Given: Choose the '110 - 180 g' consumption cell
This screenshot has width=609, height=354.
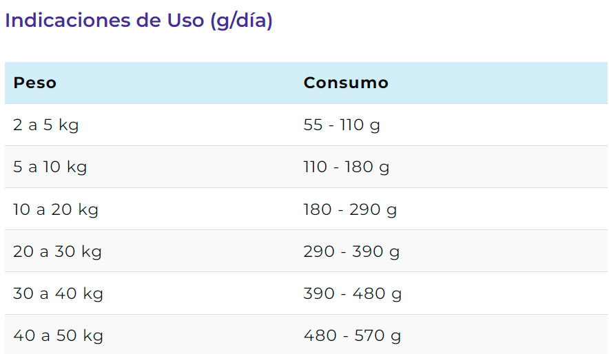Looking at the screenshot, I should [346, 167].
